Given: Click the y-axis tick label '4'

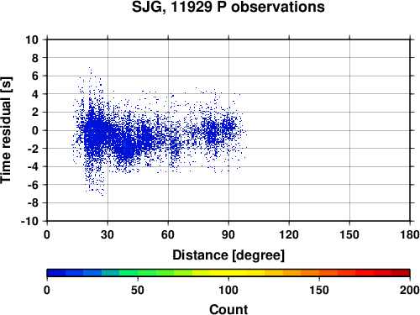Looking at the screenshot, I should click(x=35, y=94).
